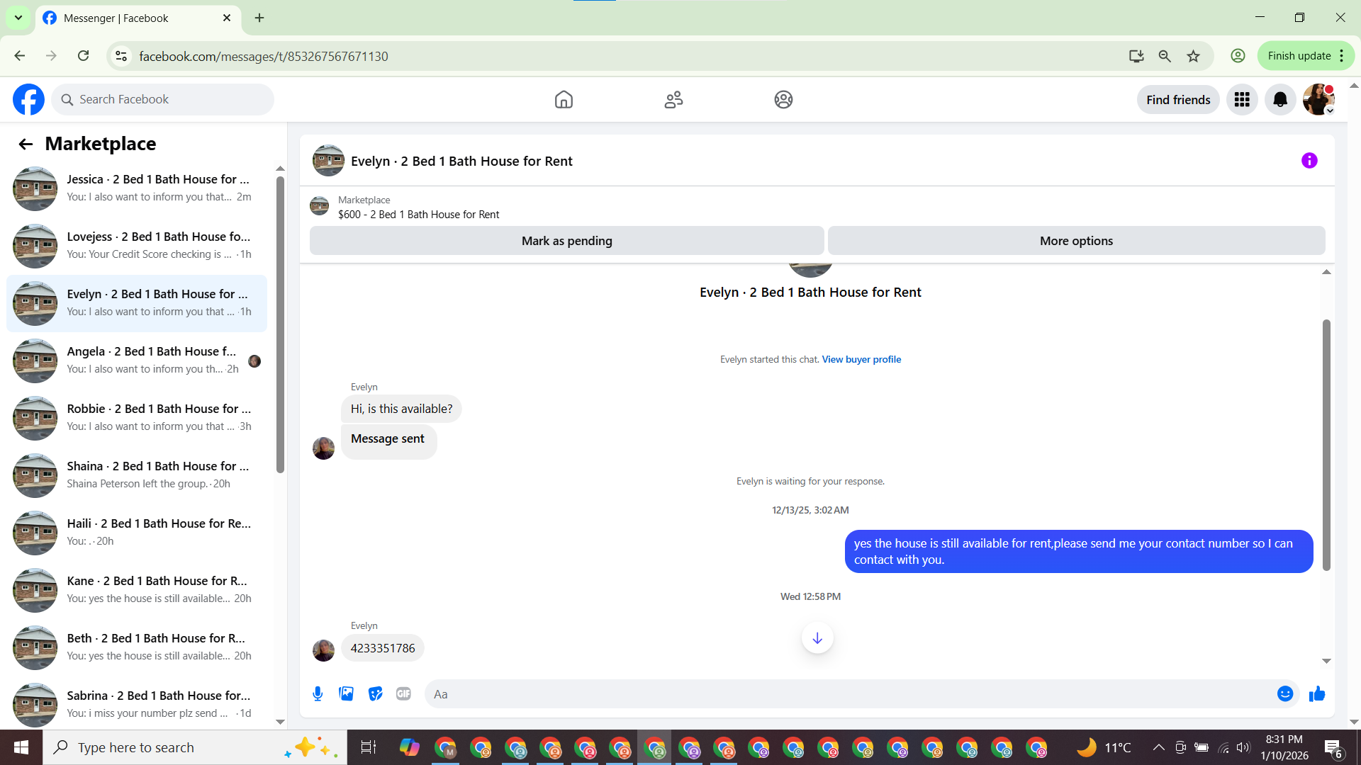The image size is (1361, 765).
Task: Open the Facebook apps grid menu
Action: coord(1241,100)
